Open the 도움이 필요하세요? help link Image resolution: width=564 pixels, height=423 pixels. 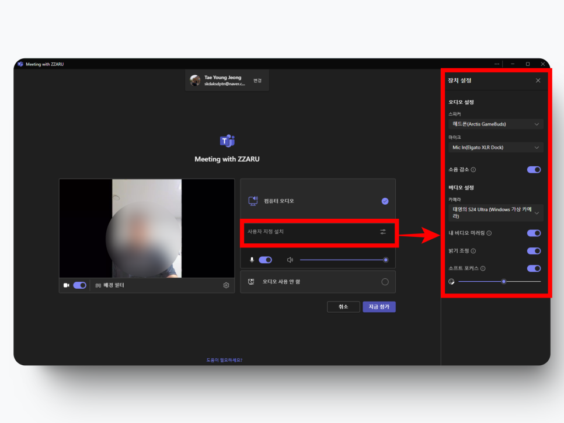(224, 360)
